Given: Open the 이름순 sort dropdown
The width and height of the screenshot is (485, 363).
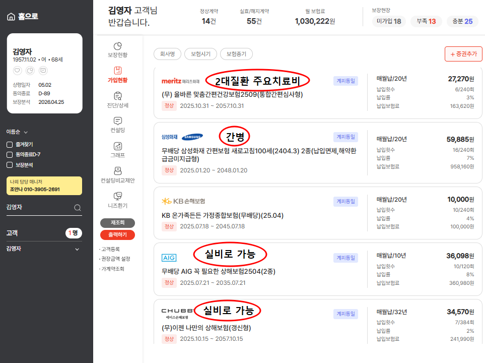Looking at the screenshot, I should click(x=17, y=132).
